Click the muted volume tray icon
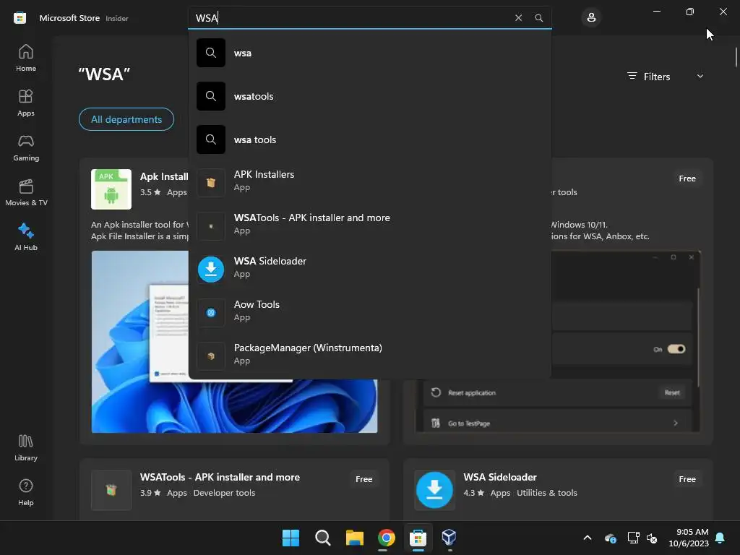This screenshot has height=555, width=740. pos(652,538)
